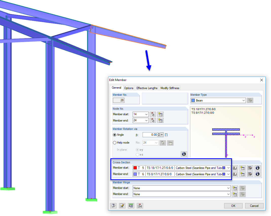The height and width of the screenshot is (216, 271).
Task: Open help from the question mark button
Action: [x=113, y=206]
